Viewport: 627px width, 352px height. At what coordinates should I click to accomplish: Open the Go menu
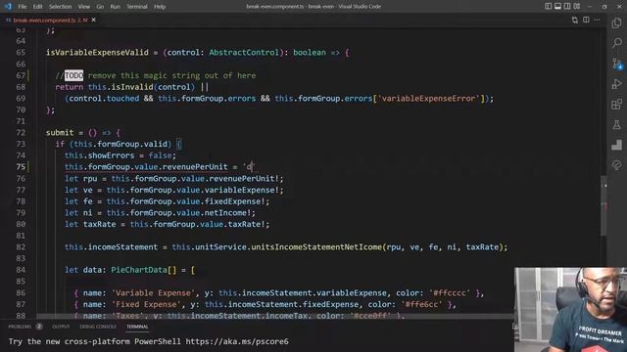100,7
